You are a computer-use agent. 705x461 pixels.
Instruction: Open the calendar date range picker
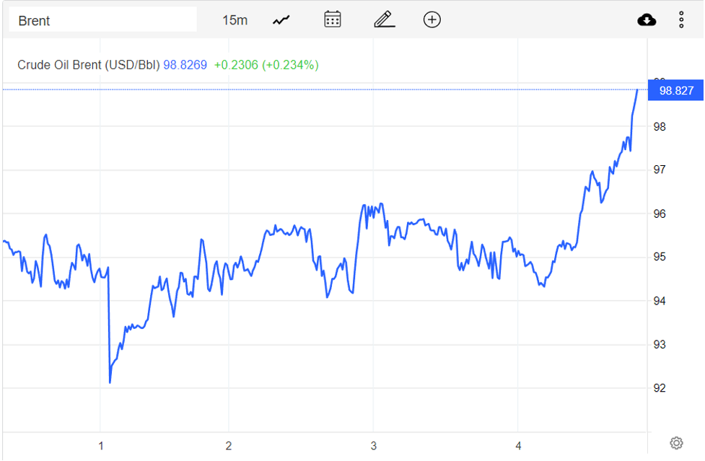(x=332, y=19)
